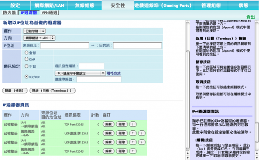
Task: Click 計數 column header
Action: pyautogui.click(x=95, y=115)
